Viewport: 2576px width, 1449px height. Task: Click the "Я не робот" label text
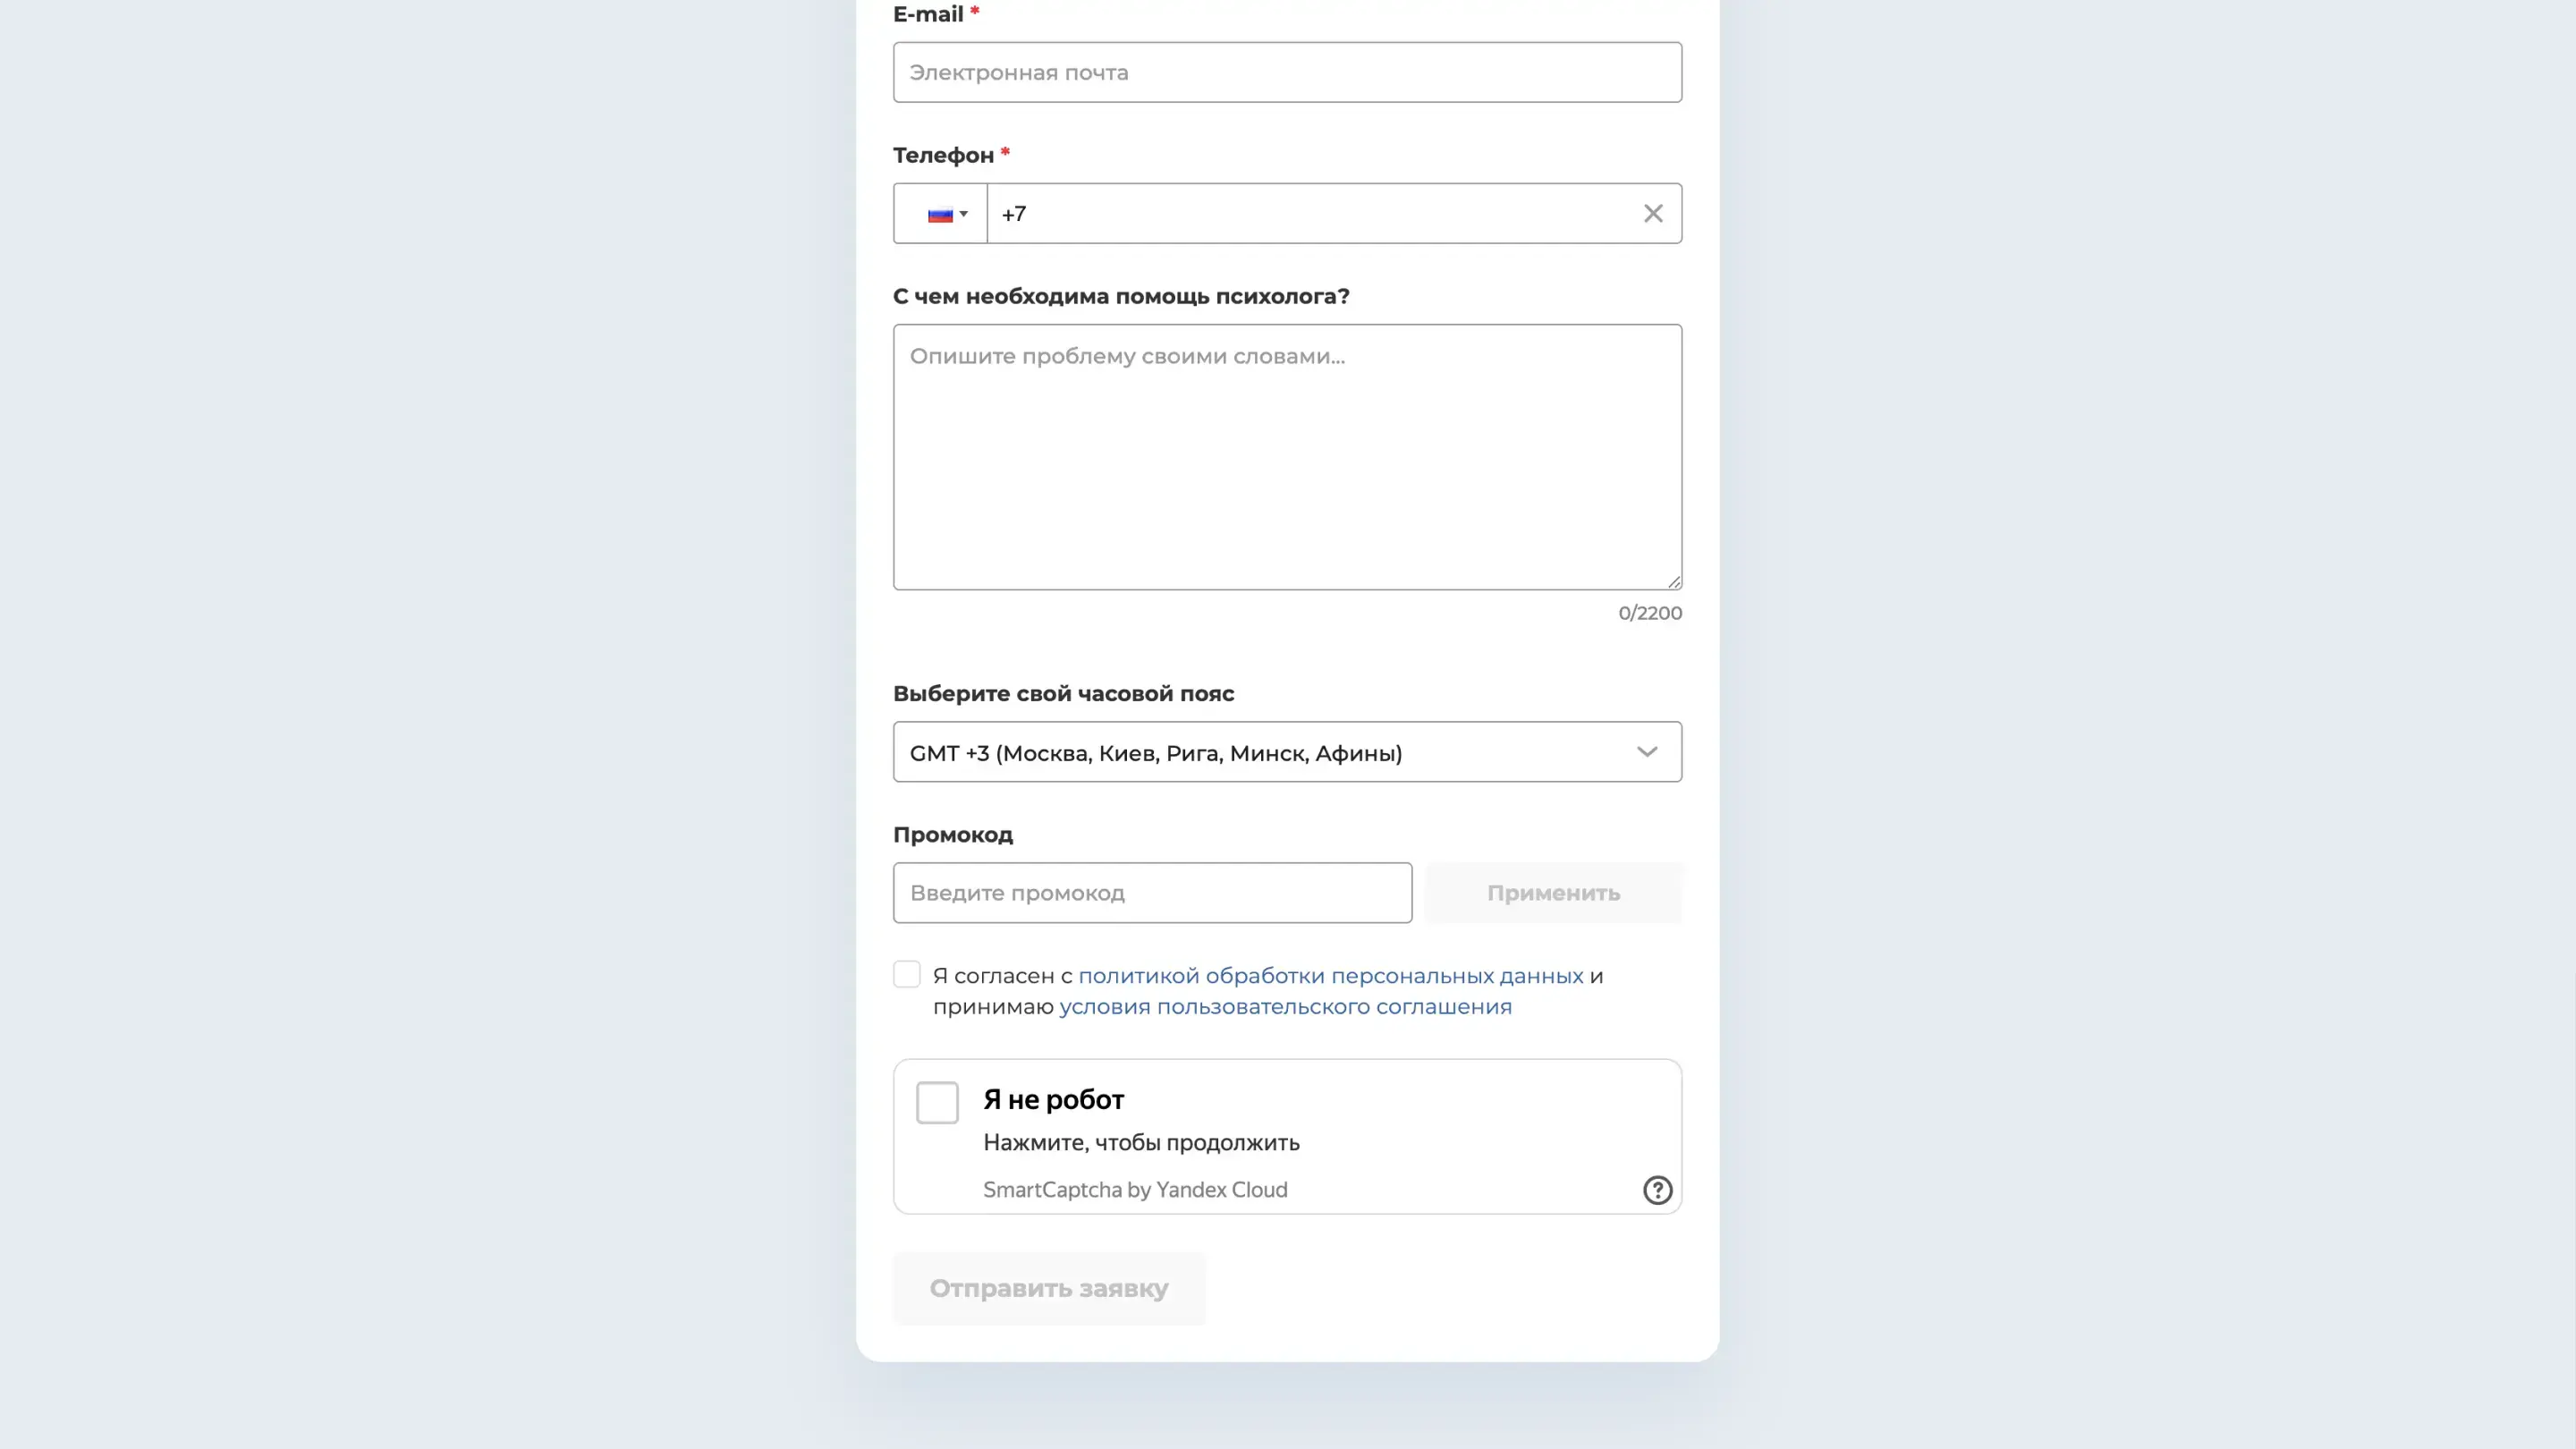click(x=1053, y=1100)
